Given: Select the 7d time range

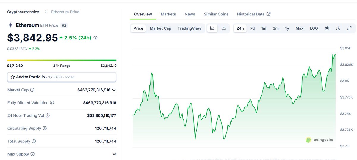Looking at the screenshot, I should pyautogui.click(x=252, y=28).
